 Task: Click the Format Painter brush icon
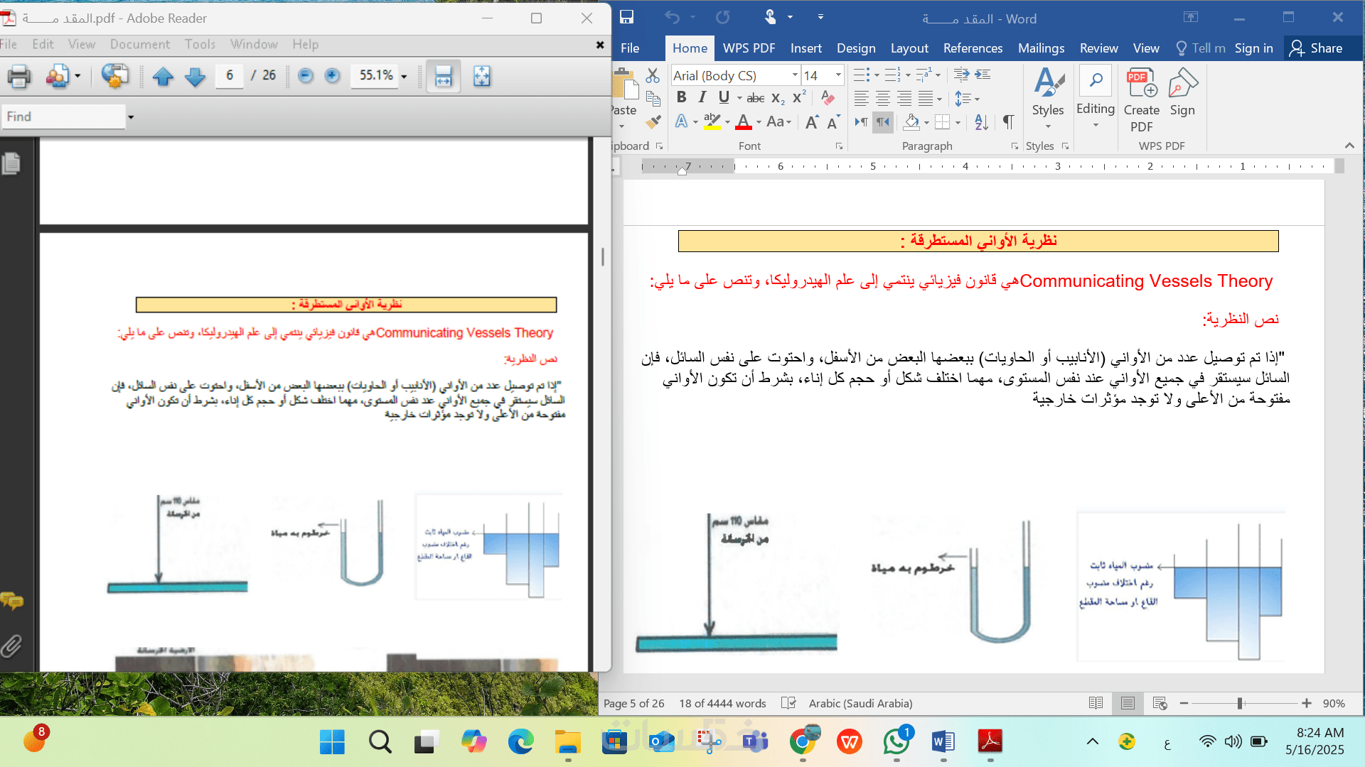pos(653,122)
